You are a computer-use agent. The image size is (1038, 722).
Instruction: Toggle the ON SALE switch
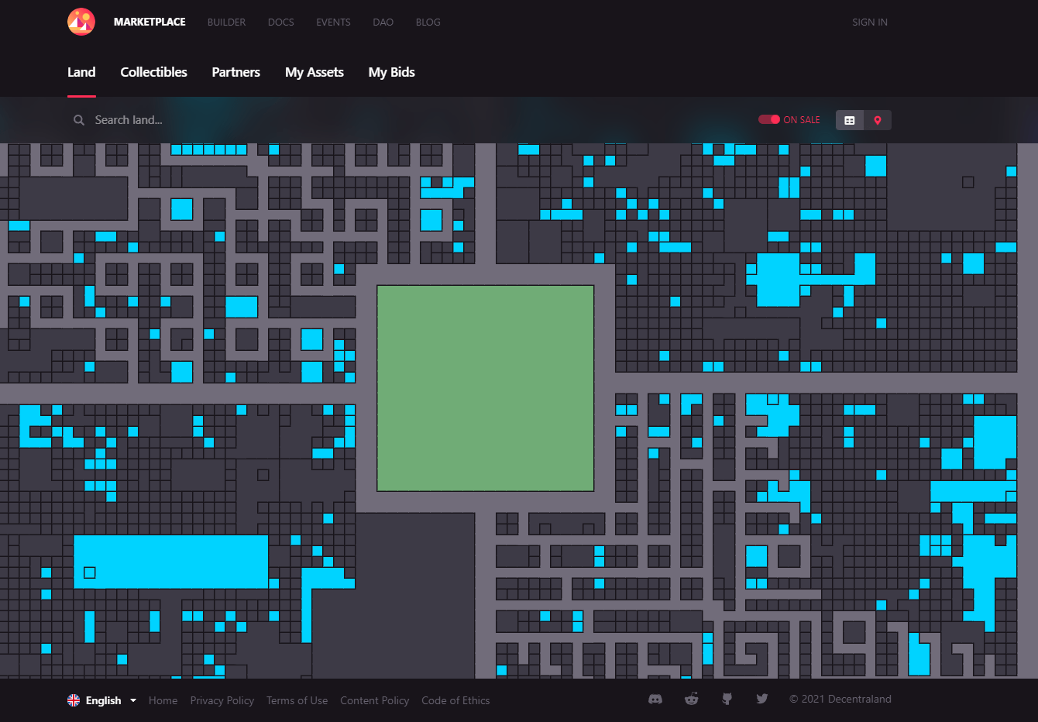[x=769, y=119]
